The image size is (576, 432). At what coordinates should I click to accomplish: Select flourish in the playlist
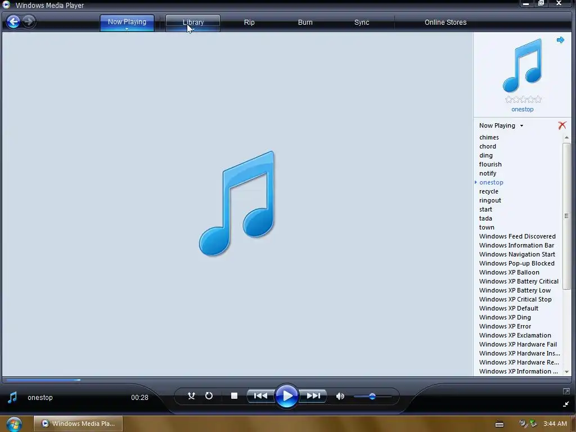click(490, 164)
